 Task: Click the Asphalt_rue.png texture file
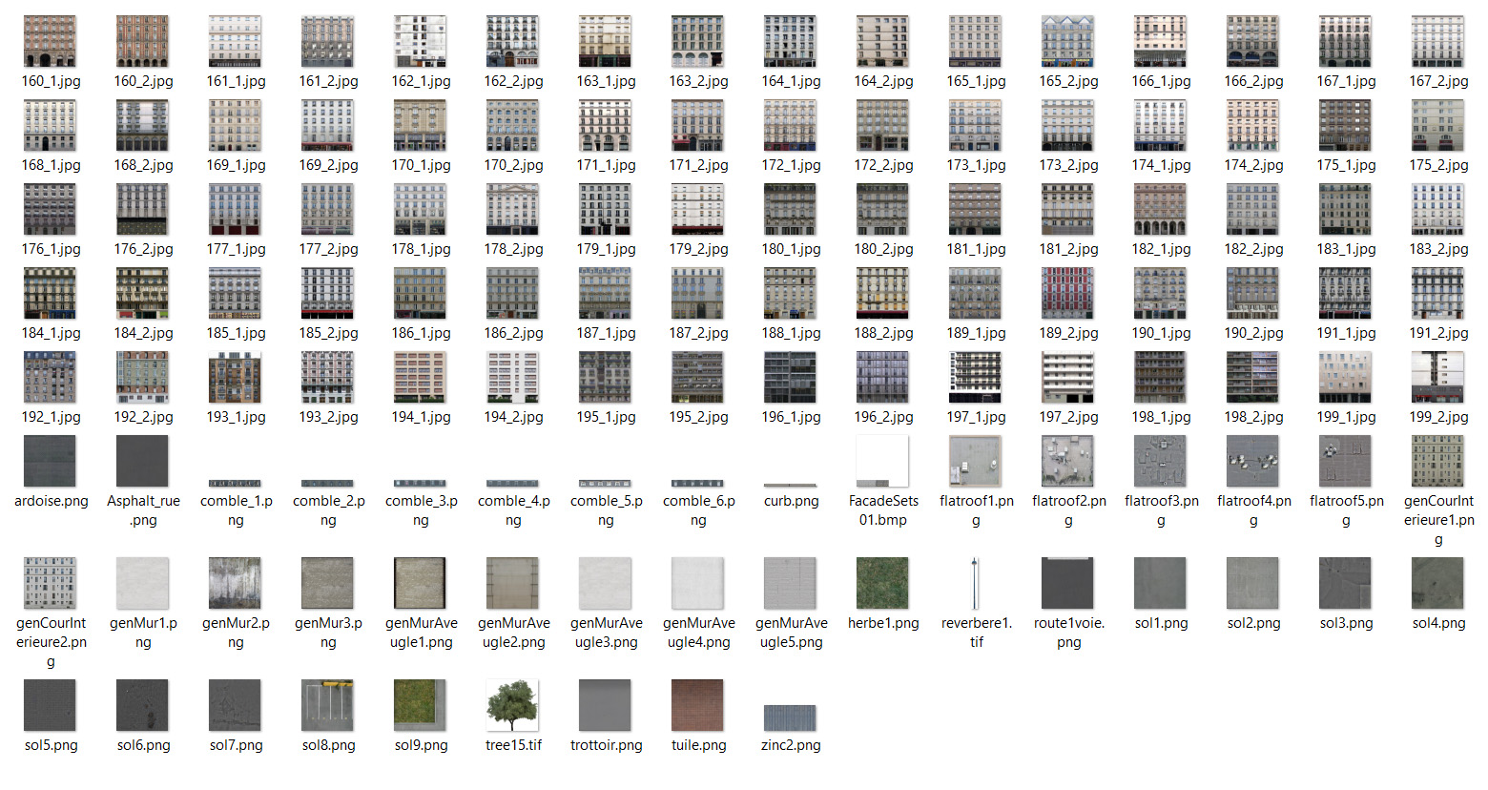[142, 461]
